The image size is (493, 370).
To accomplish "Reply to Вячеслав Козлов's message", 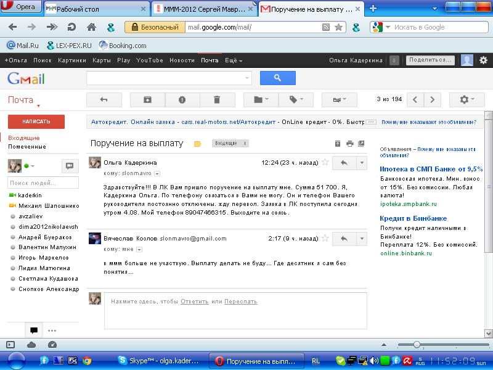I will pyautogui.click(x=344, y=239).
